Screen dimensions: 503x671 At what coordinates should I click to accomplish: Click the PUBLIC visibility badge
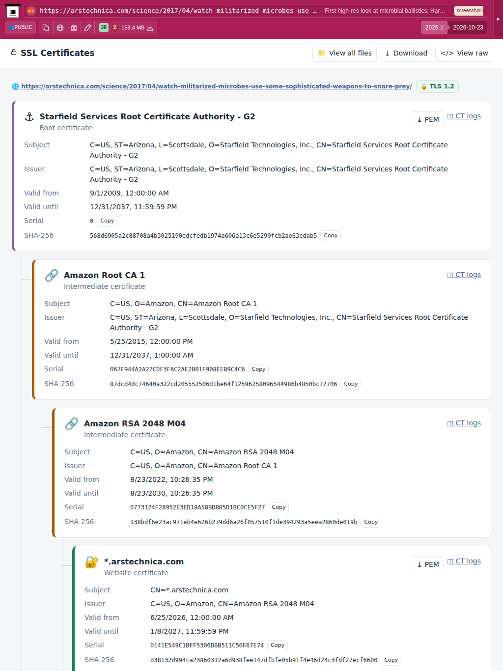click(21, 28)
